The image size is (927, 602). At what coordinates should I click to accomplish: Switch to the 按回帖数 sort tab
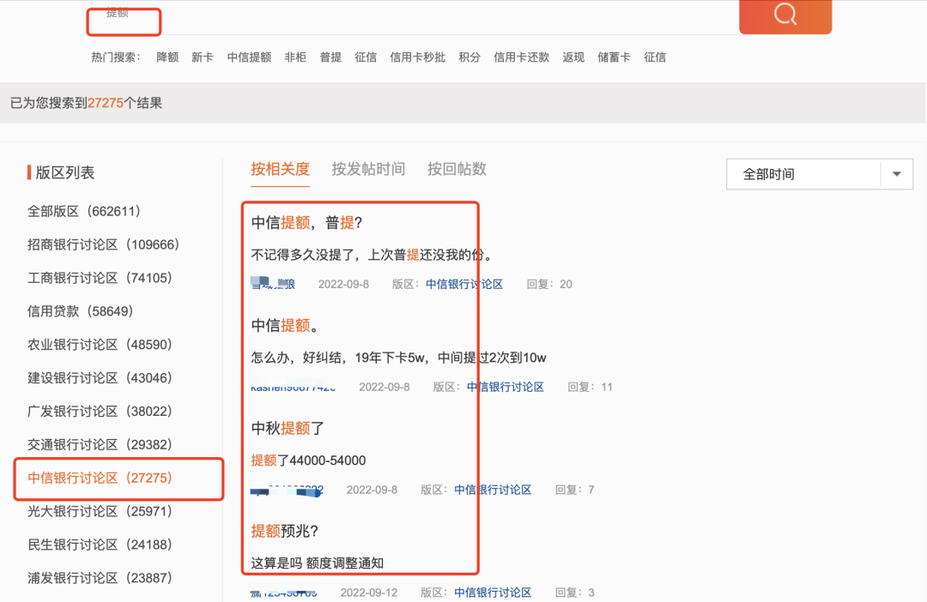coord(457,170)
